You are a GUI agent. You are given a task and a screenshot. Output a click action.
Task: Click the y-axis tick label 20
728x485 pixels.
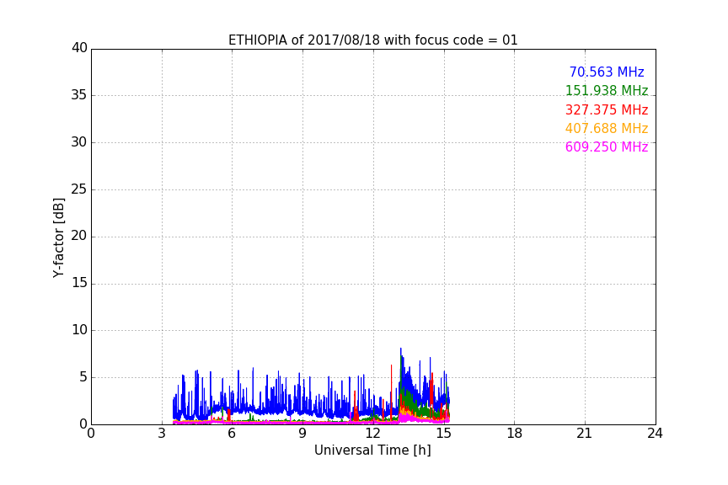pos(79,236)
